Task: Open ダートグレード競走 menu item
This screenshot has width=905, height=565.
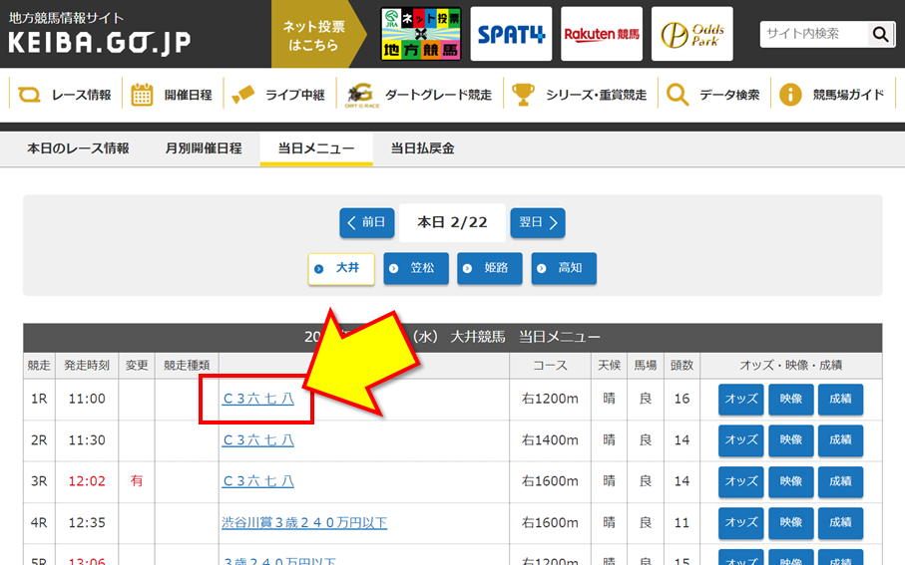Action: pos(419,95)
